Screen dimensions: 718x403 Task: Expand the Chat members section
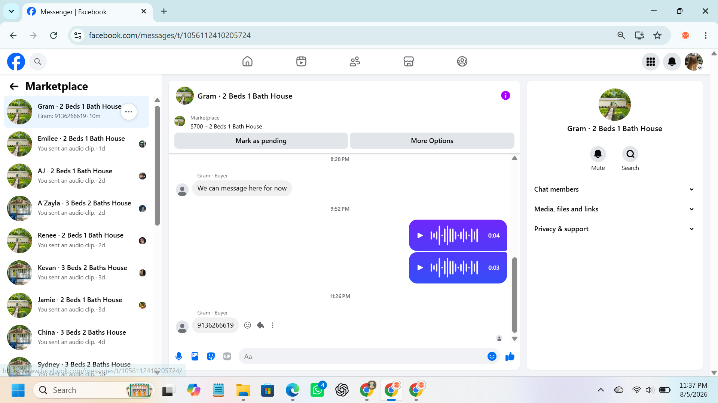point(614,189)
